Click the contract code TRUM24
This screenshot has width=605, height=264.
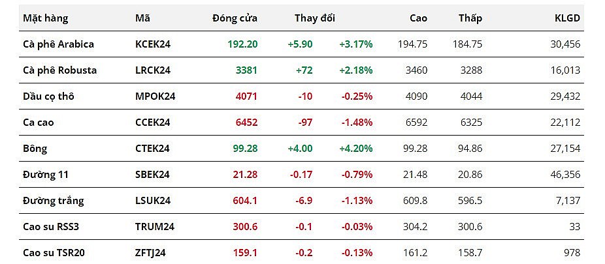154,227
